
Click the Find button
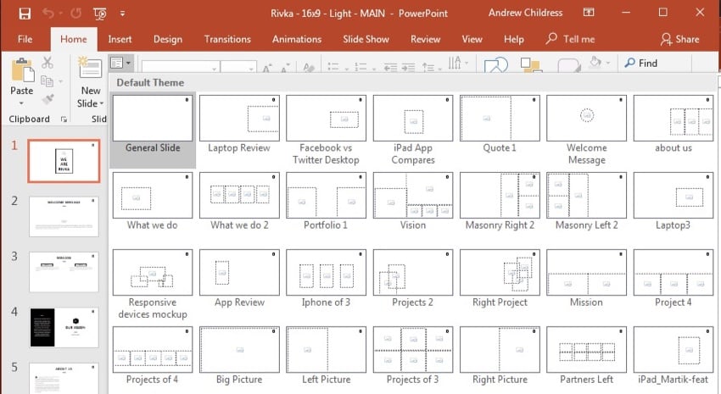pos(641,63)
